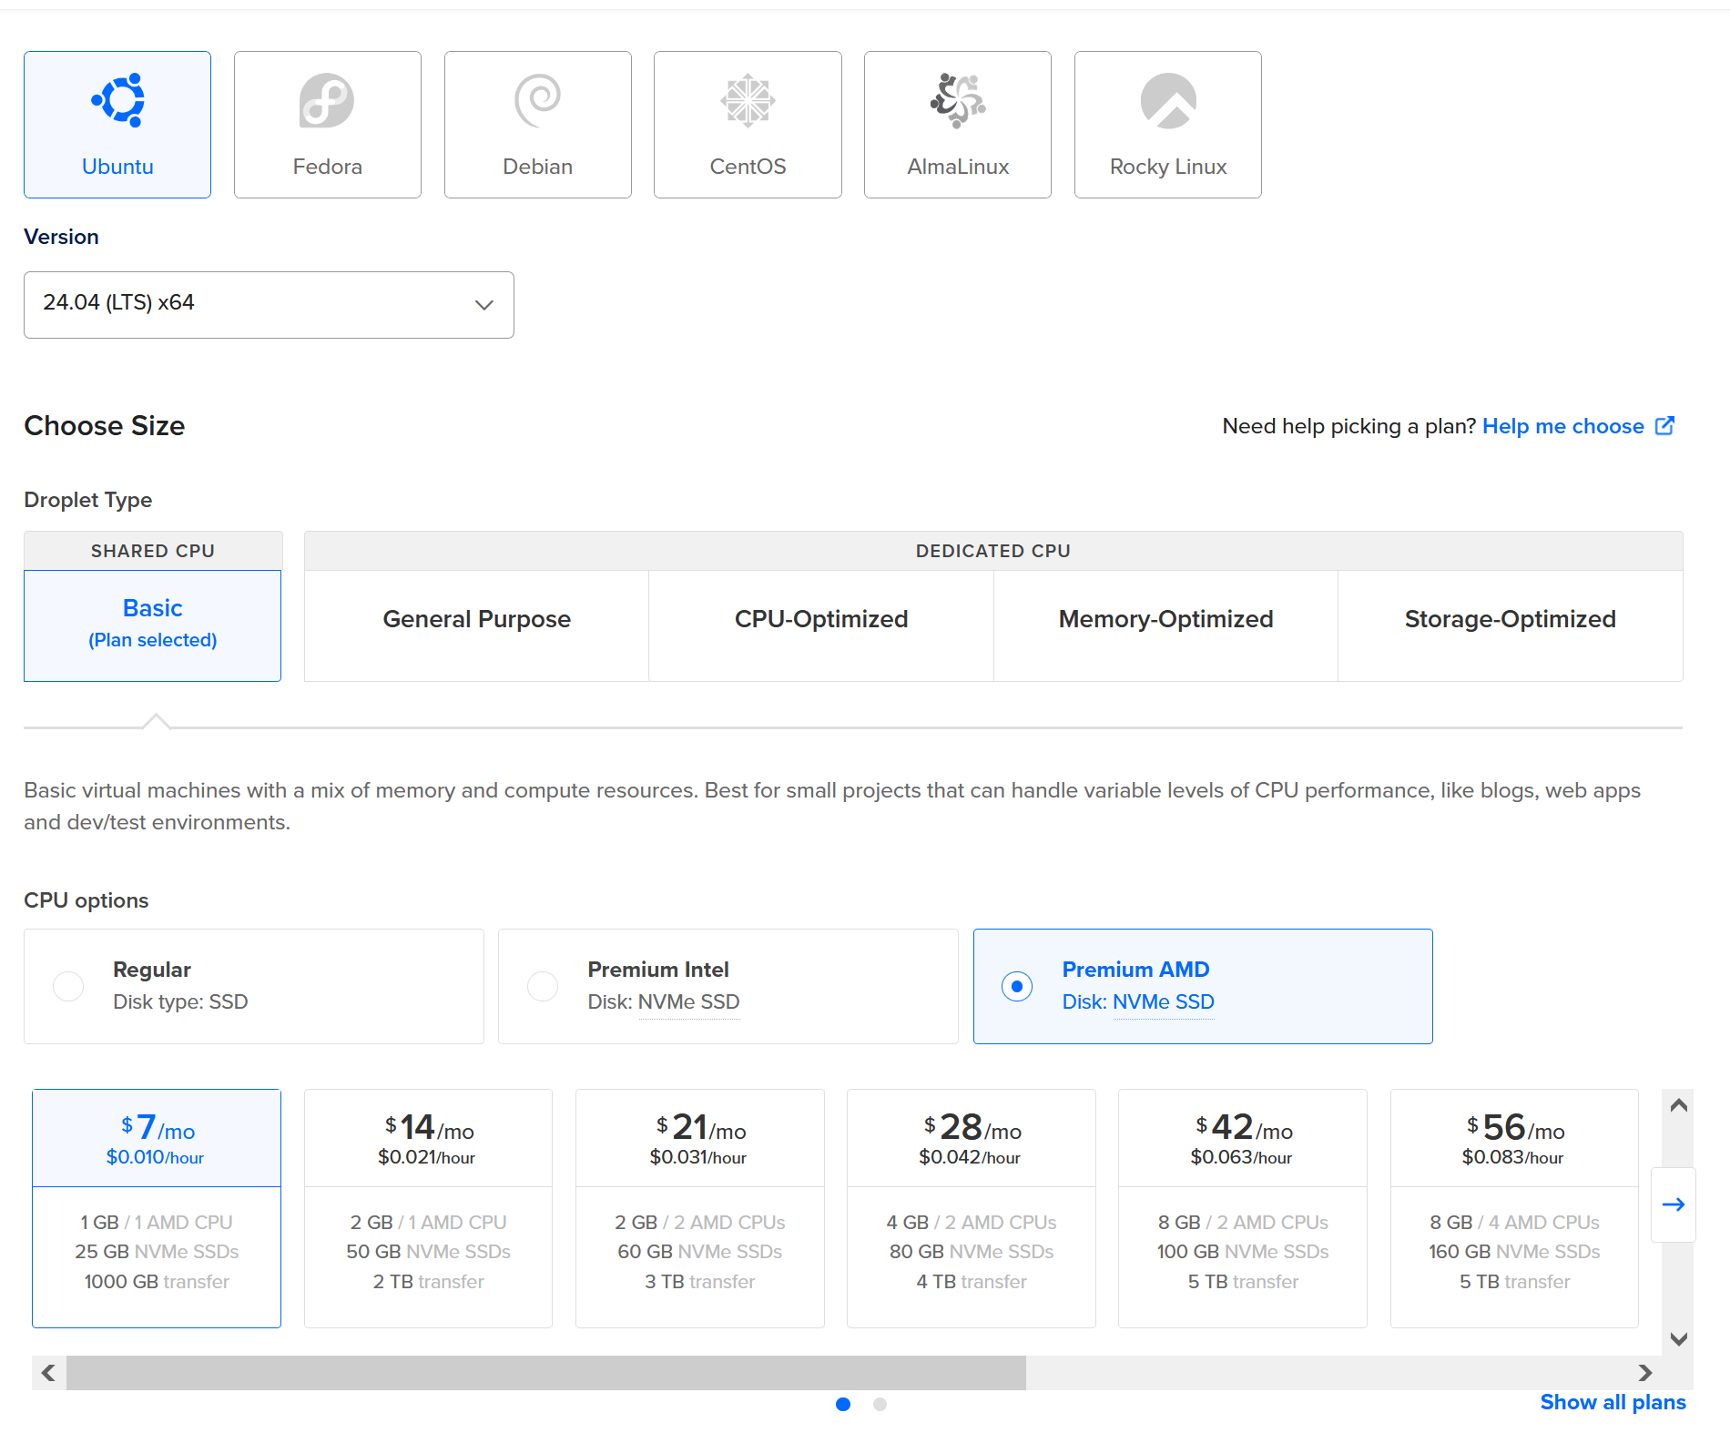Image resolution: width=1730 pixels, height=1433 pixels.
Task: Click the Fedora label text
Action: (x=328, y=167)
